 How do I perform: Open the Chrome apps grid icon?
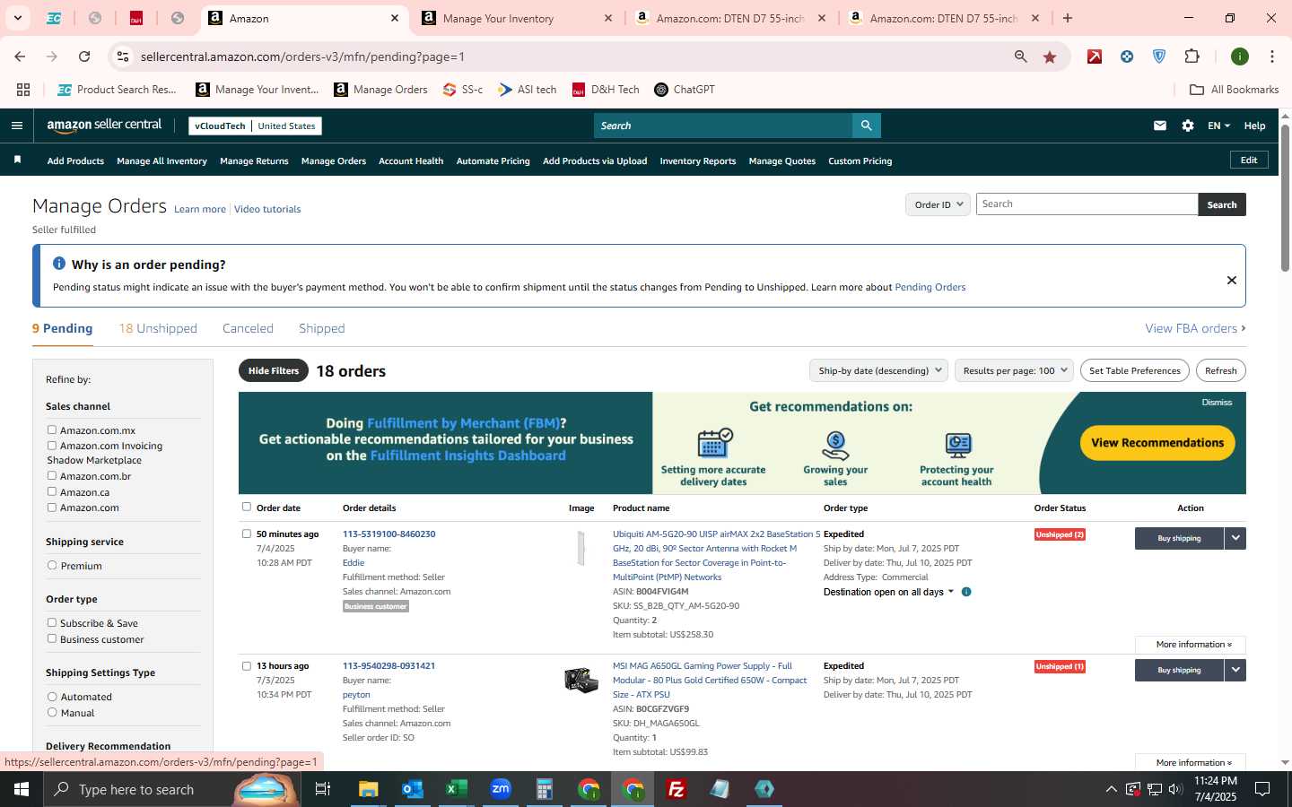(x=23, y=90)
